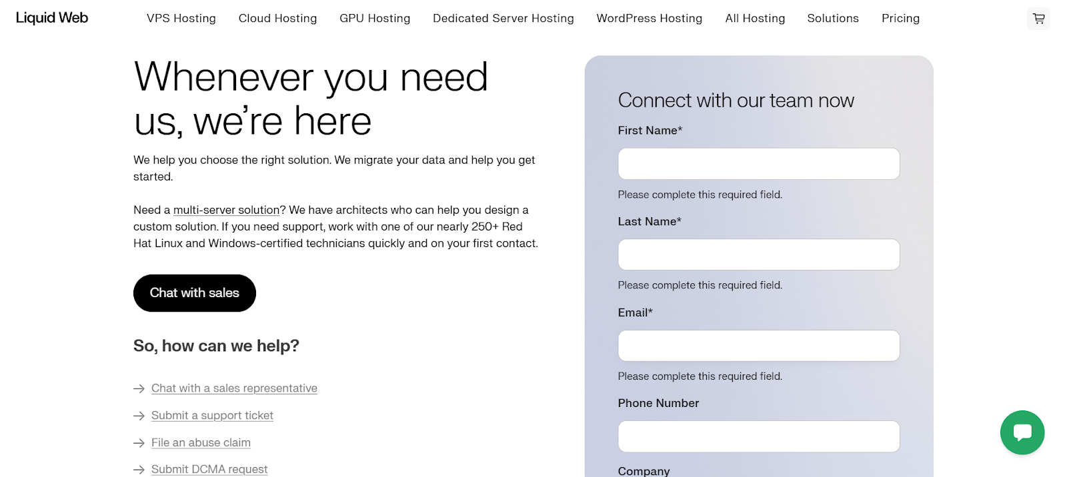The height and width of the screenshot is (477, 1067).
Task: Click arrow beside File an abuse claim
Action: coord(139,443)
